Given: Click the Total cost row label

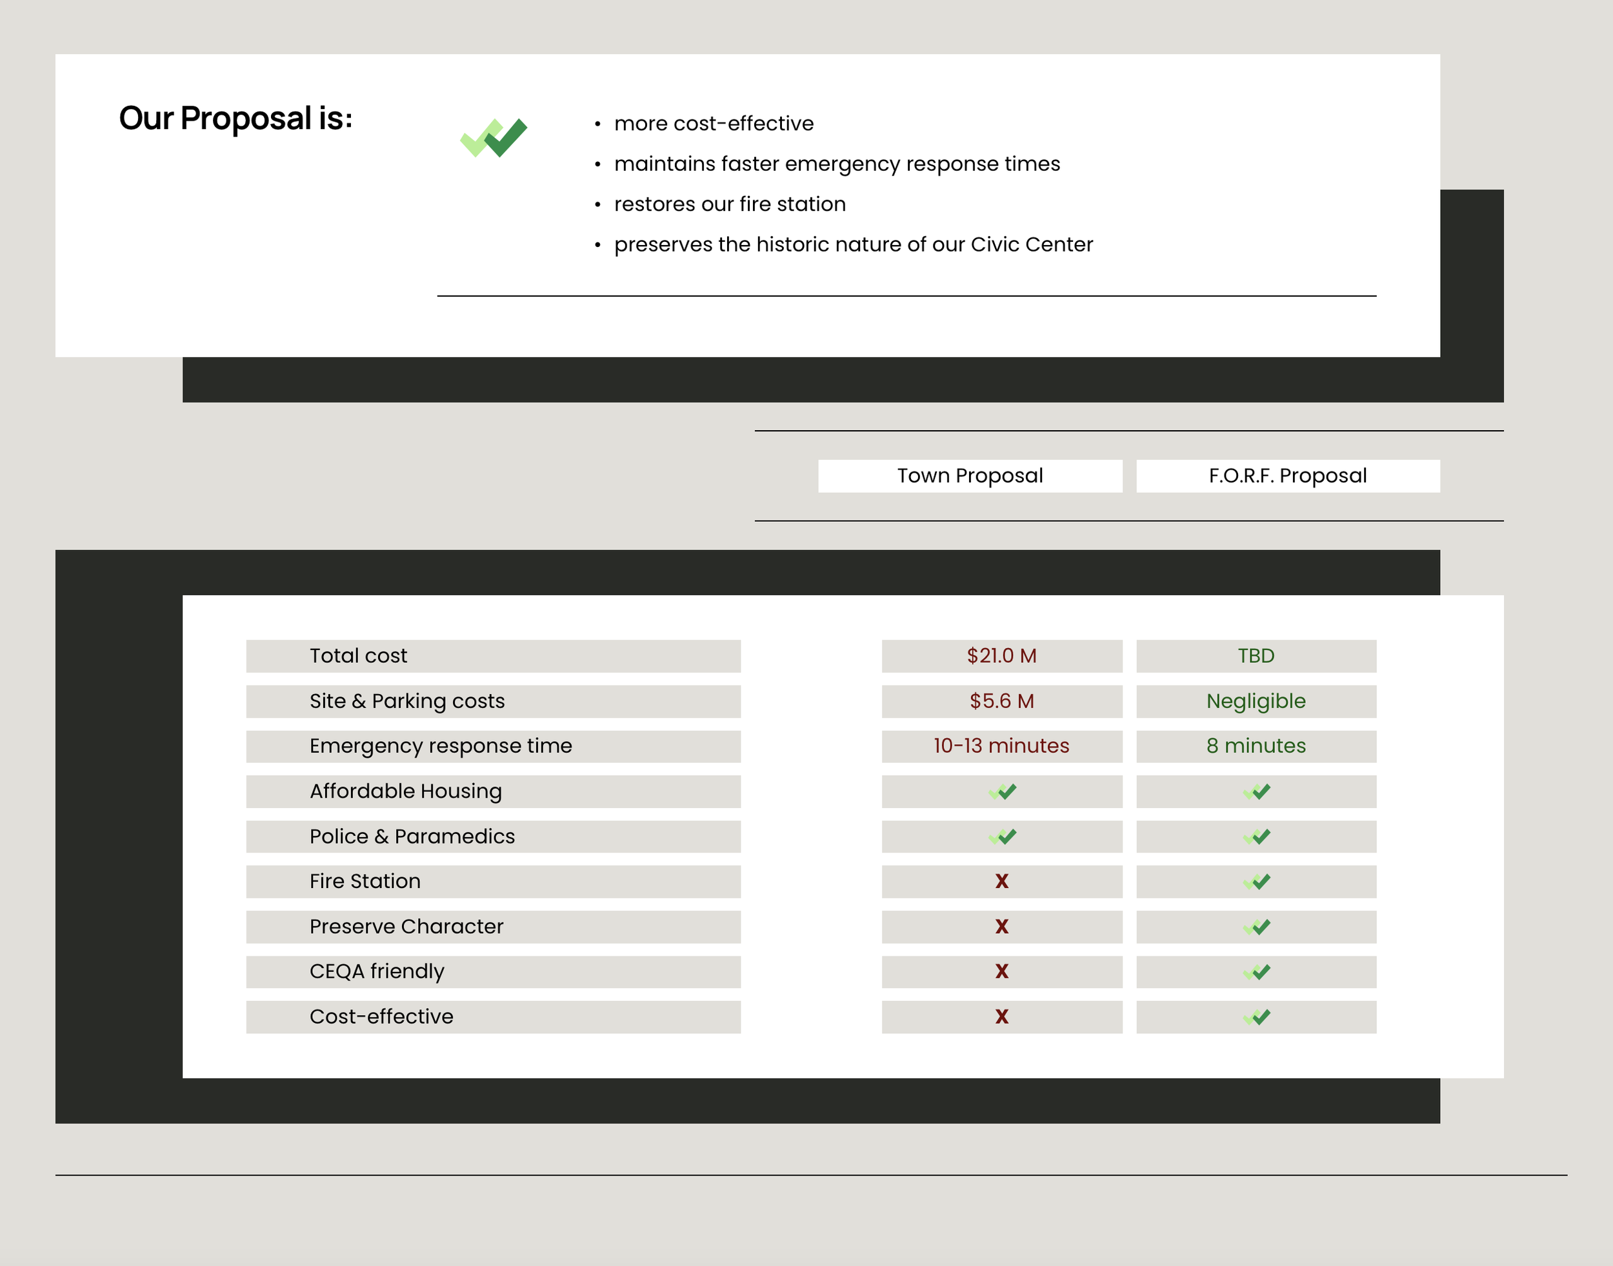Looking at the screenshot, I should [x=358, y=656].
